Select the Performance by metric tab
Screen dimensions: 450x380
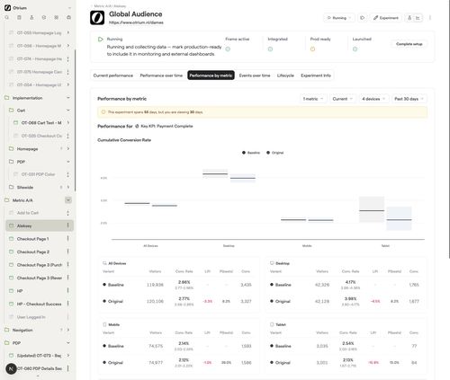click(211, 75)
